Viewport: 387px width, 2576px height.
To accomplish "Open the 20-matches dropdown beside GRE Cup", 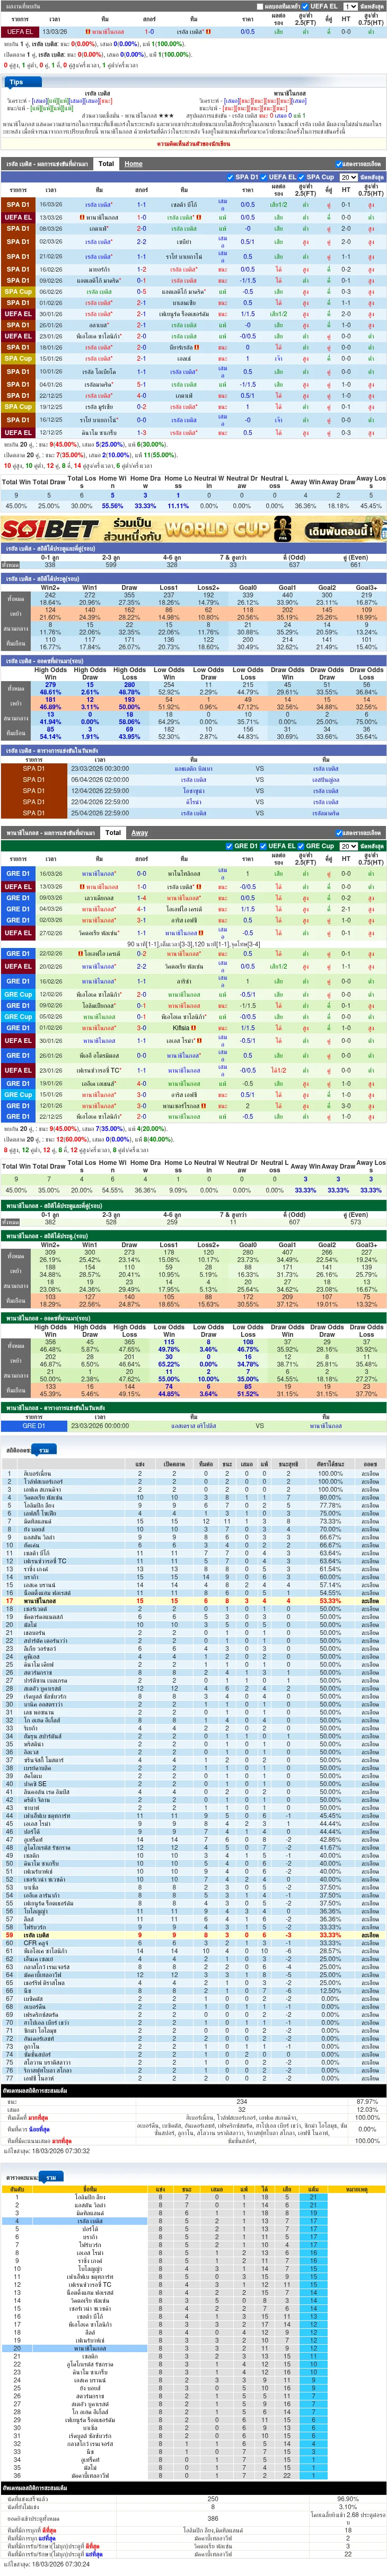I will 348,846.
